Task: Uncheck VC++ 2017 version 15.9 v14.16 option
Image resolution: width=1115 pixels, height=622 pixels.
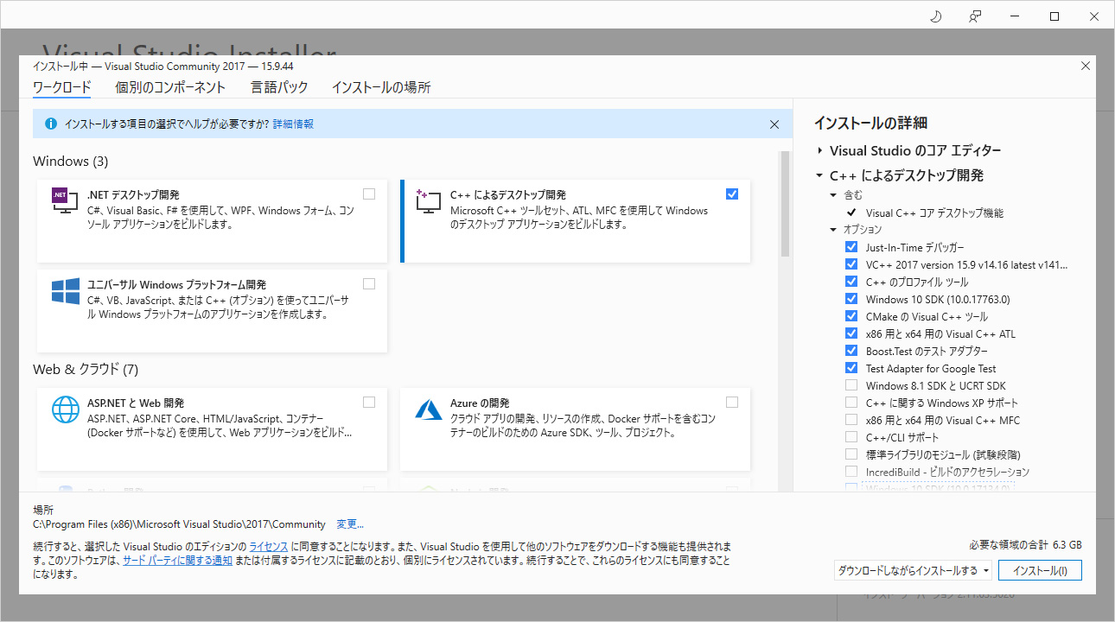Action: click(x=851, y=264)
